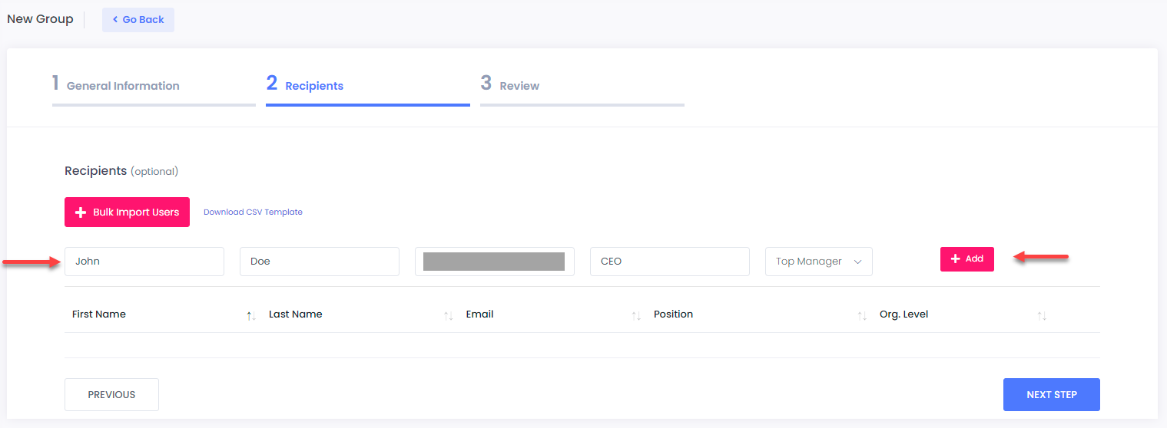Open the Top Manager dropdown
The height and width of the screenshot is (428, 1167).
(x=818, y=262)
